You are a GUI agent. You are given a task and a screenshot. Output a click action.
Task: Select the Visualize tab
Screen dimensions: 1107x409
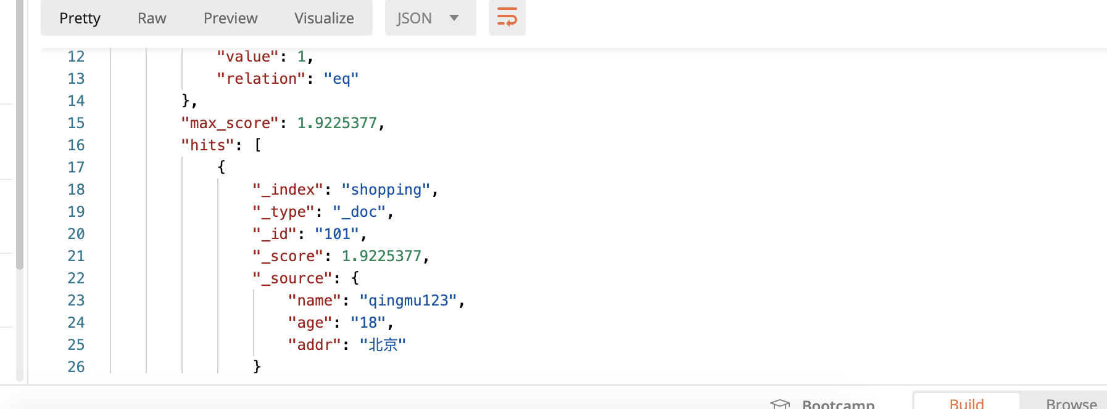coord(324,18)
